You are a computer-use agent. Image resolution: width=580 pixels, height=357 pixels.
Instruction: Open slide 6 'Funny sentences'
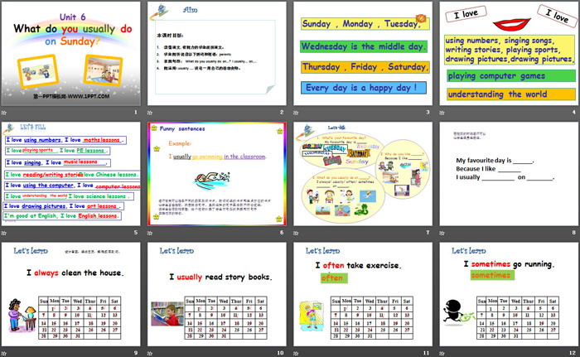(x=217, y=174)
